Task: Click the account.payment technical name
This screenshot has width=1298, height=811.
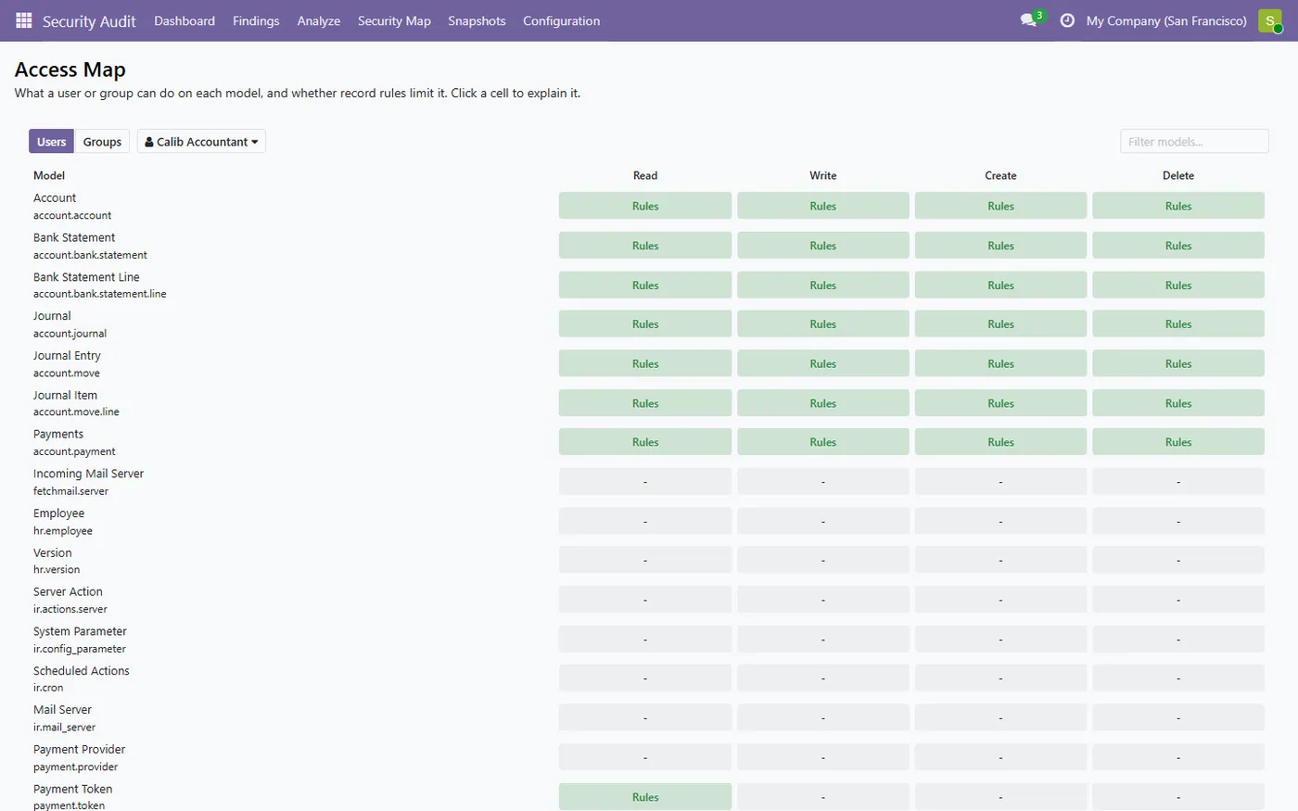Action: pos(74,451)
